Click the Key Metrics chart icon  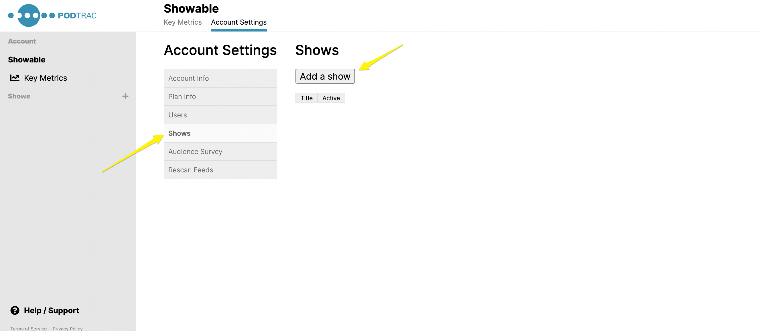click(15, 78)
